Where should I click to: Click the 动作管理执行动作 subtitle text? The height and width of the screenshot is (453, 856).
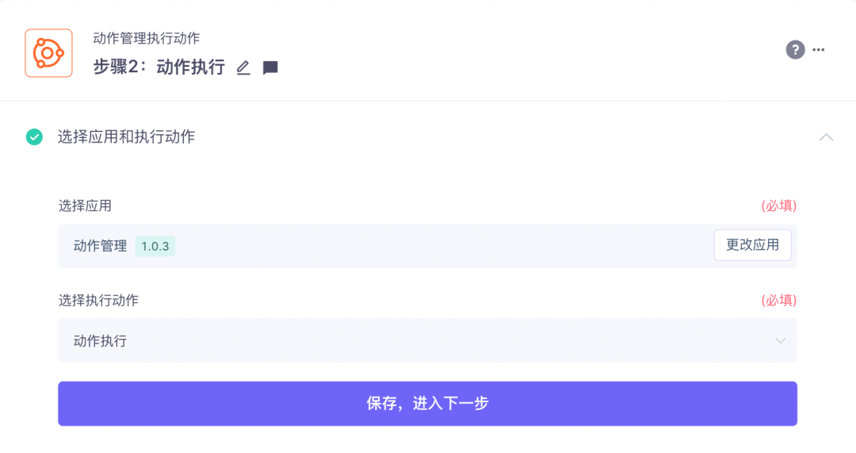point(146,38)
